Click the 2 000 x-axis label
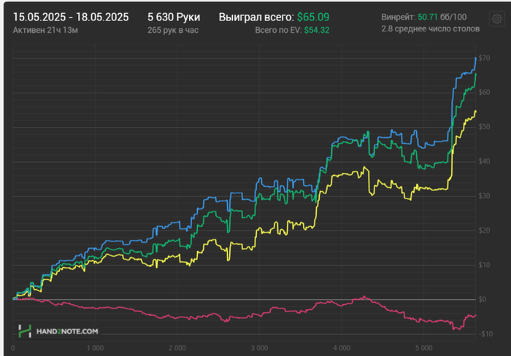Image resolution: width=511 pixels, height=356 pixels. point(177,348)
